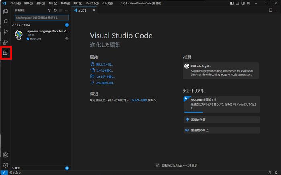Image resolution: width=281 pixels, height=175 pixels.
Task: Open the Search view in the activity bar
Action: [x=6, y=22]
